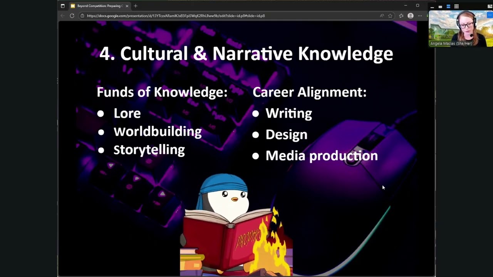The height and width of the screenshot is (277, 493).
Task: Click Angela Macias video thumbnail
Action: tap(461, 28)
